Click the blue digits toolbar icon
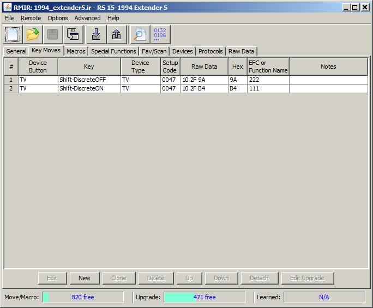Image resolution: width=373 pixels, height=308 pixels. point(160,34)
